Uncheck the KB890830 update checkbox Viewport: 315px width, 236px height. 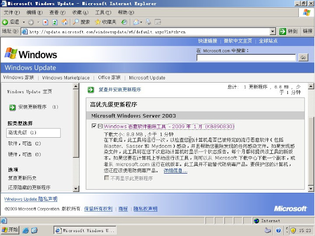point(94,126)
